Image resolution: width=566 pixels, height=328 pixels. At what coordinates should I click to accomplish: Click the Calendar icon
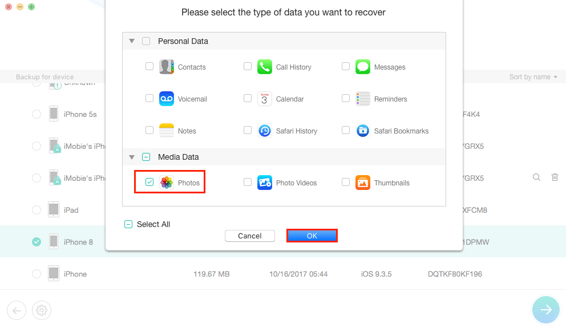pyautogui.click(x=265, y=99)
